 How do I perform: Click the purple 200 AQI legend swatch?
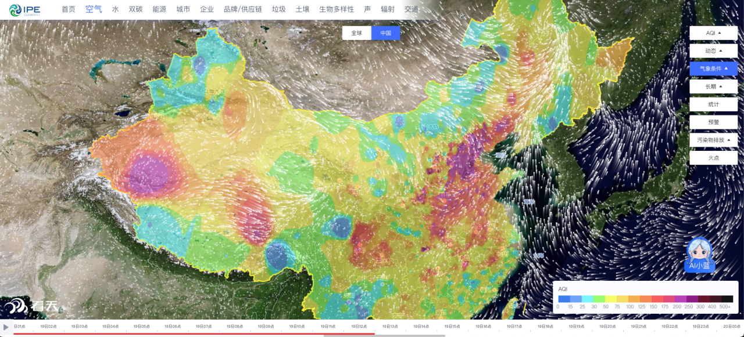coord(681,299)
